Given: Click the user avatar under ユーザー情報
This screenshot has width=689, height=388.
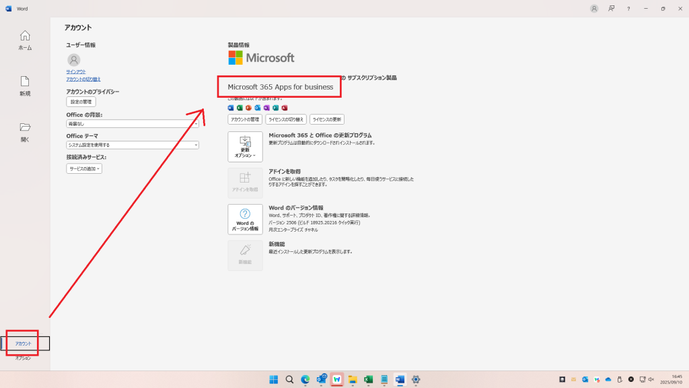Looking at the screenshot, I should coord(74,59).
